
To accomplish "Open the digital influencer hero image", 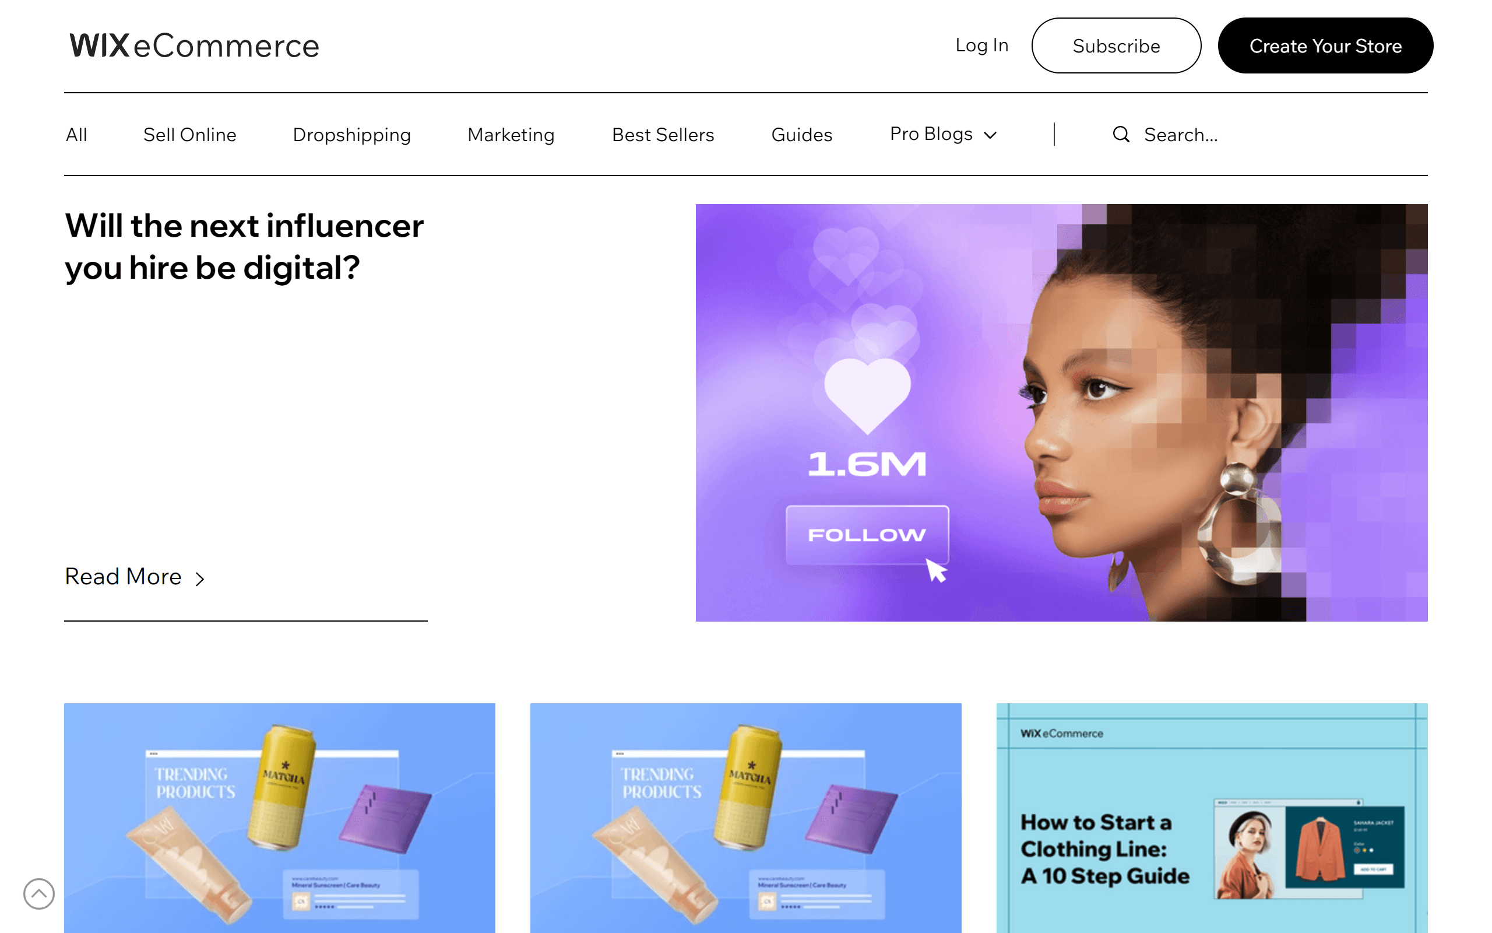I will [x=1062, y=412].
